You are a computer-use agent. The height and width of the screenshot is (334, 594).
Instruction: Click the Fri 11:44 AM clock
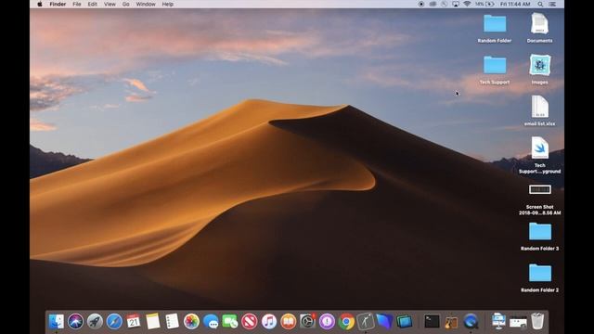point(515,4)
